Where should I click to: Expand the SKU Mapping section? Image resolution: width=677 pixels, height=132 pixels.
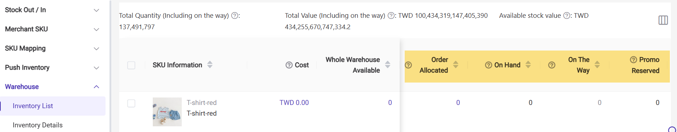[x=53, y=48]
